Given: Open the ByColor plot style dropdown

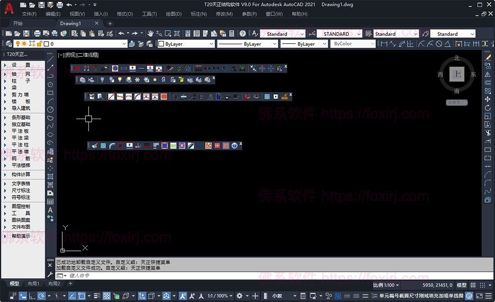Looking at the screenshot, I should tap(353, 44).
